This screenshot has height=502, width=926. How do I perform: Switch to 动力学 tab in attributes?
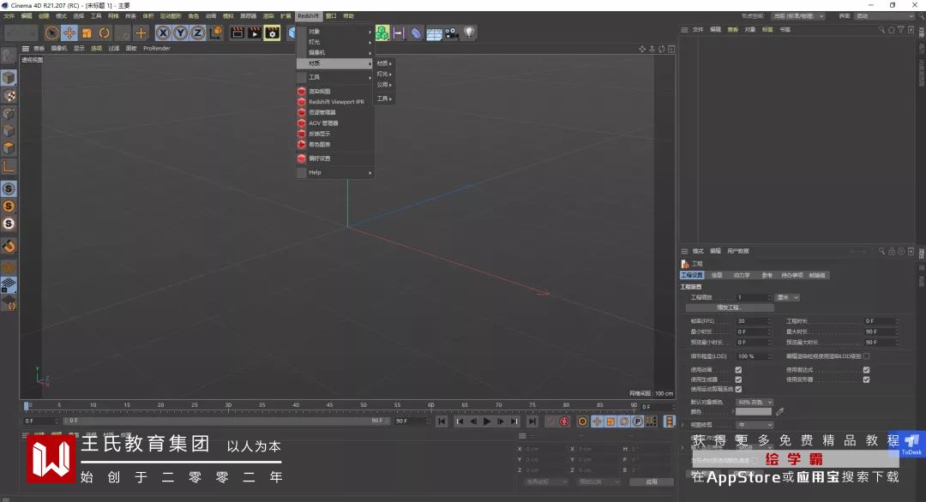(x=742, y=276)
